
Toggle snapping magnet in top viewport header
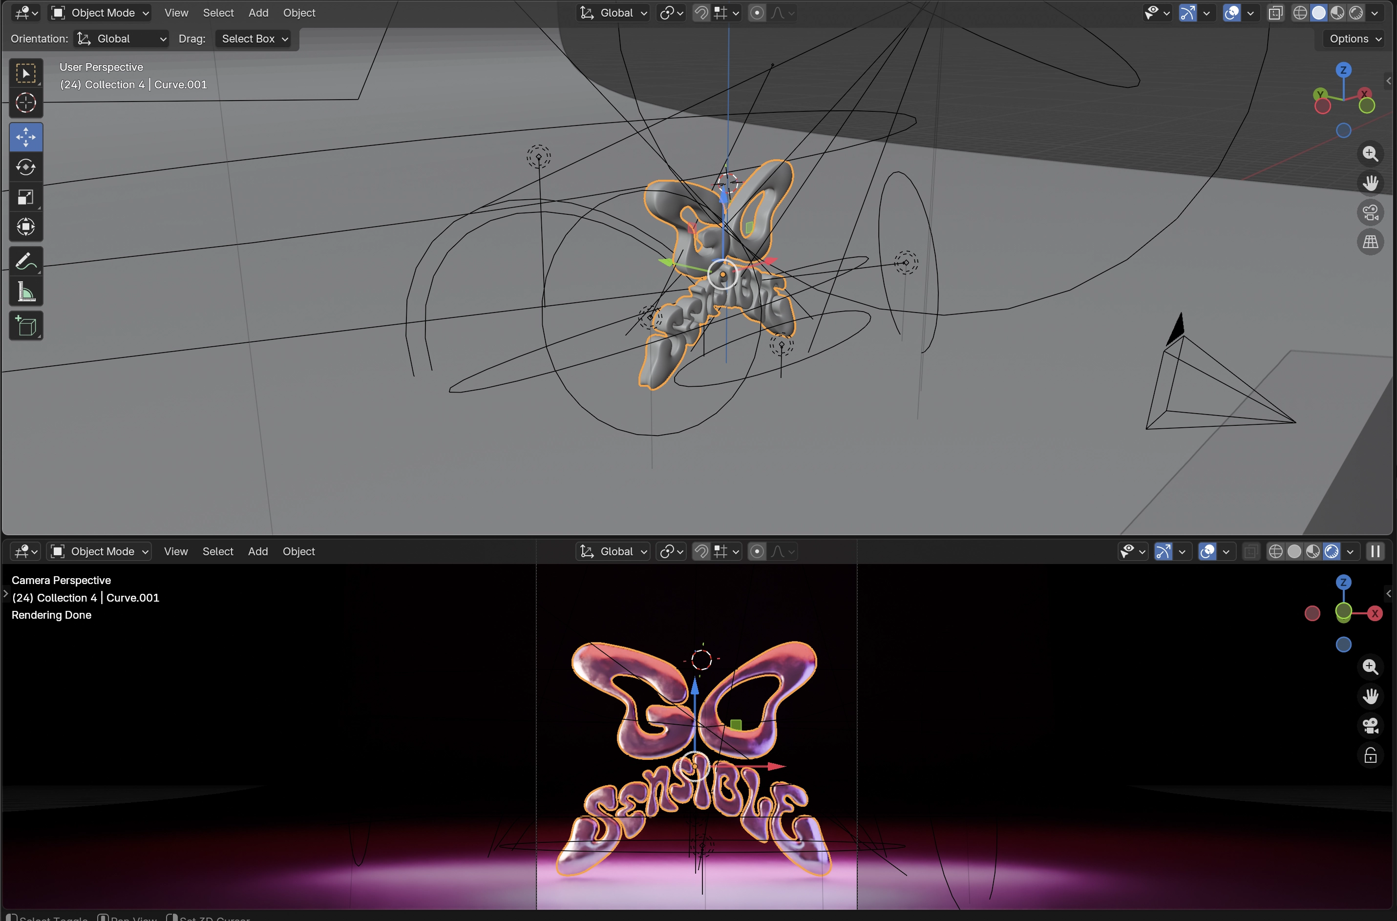701,13
